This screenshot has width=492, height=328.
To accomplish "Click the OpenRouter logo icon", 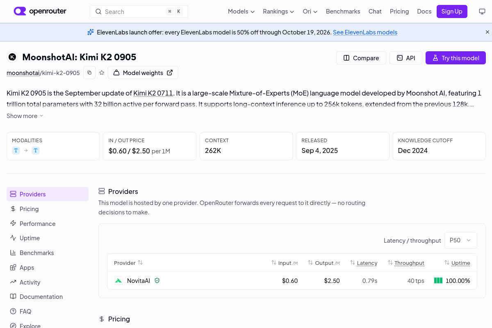I will coord(20,11).
